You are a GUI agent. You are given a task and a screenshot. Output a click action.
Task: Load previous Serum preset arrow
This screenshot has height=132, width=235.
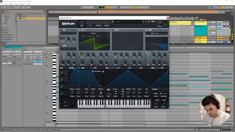click(x=144, y=22)
